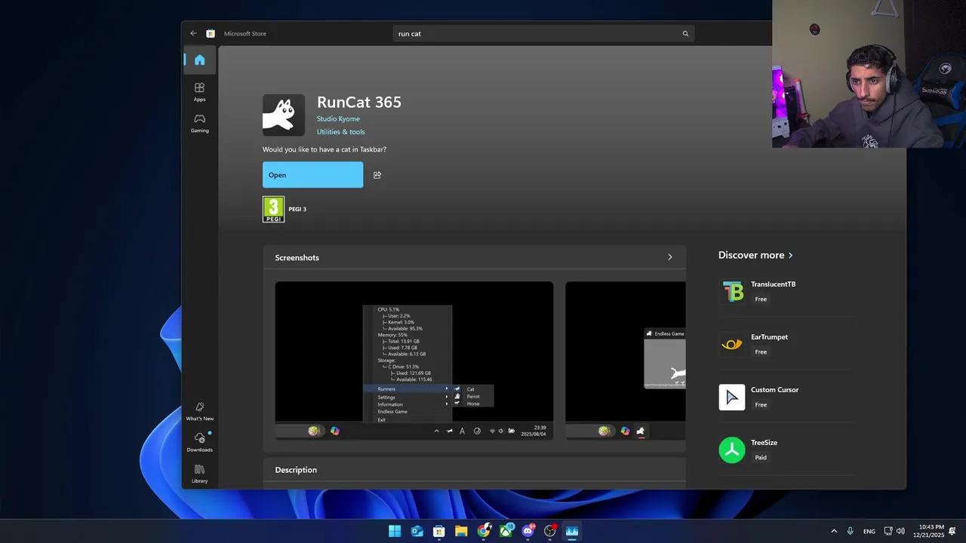Click the share icon beside Open
The height and width of the screenshot is (543, 966).
click(377, 175)
